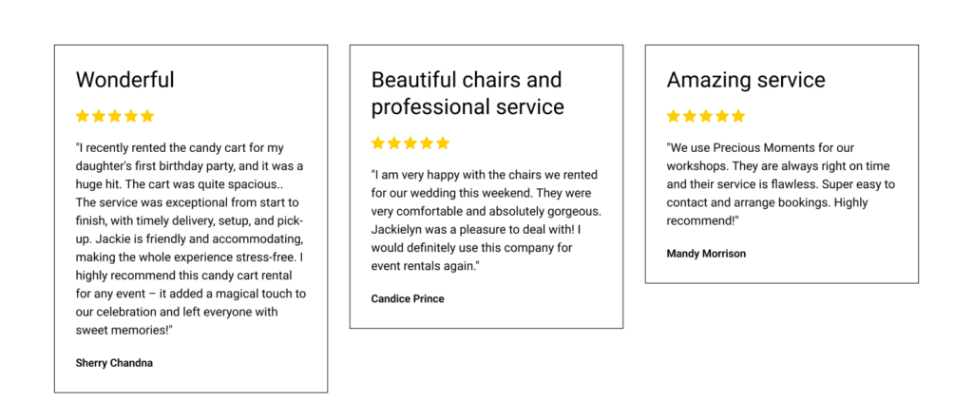
Task: Click the middle star in Beautiful chairs review
Action: pos(410,143)
